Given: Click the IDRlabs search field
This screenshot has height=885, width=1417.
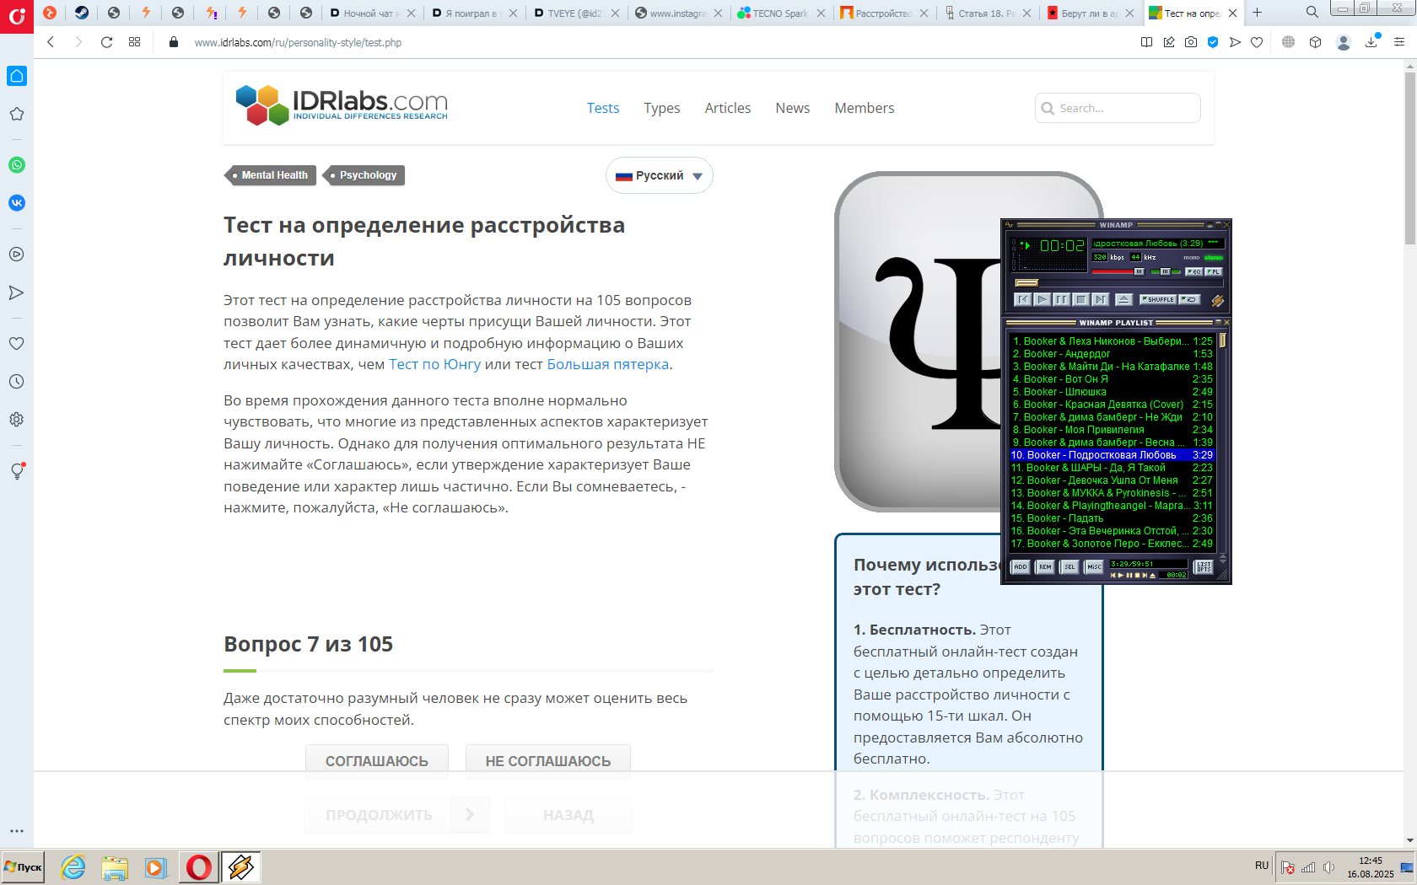Looking at the screenshot, I should pyautogui.click(x=1118, y=108).
